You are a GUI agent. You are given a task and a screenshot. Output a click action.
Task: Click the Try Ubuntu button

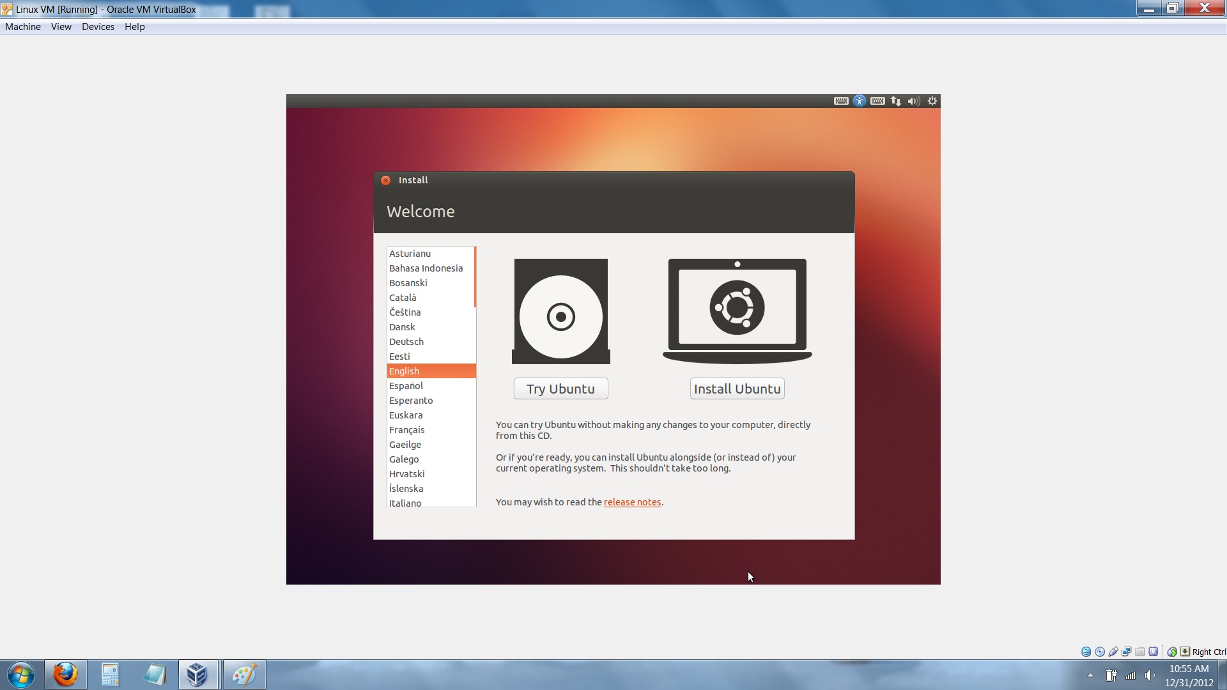click(560, 388)
